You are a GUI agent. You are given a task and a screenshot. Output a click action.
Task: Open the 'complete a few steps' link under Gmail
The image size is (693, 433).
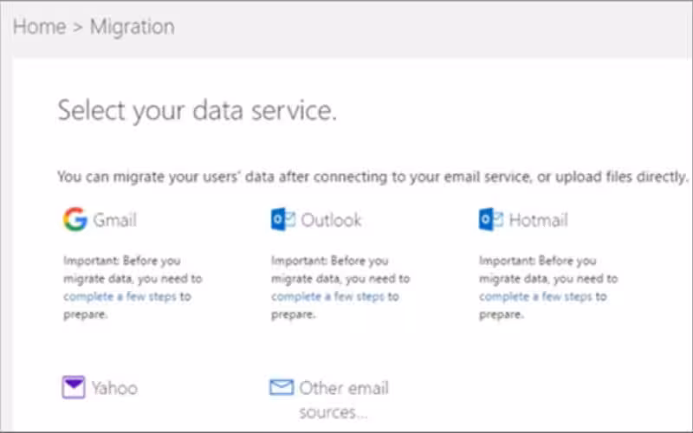pos(120,296)
